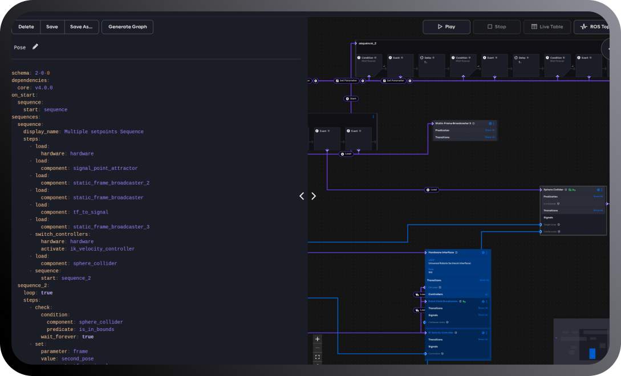621x376 pixels.
Task: Open gear settings on IK Velocity Controller
Action: (483, 332)
